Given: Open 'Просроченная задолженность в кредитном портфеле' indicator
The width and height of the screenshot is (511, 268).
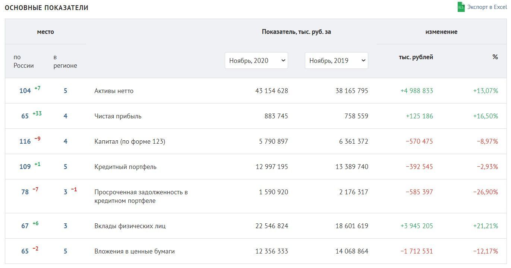Looking at the screenshot, I should click(141, 197).
